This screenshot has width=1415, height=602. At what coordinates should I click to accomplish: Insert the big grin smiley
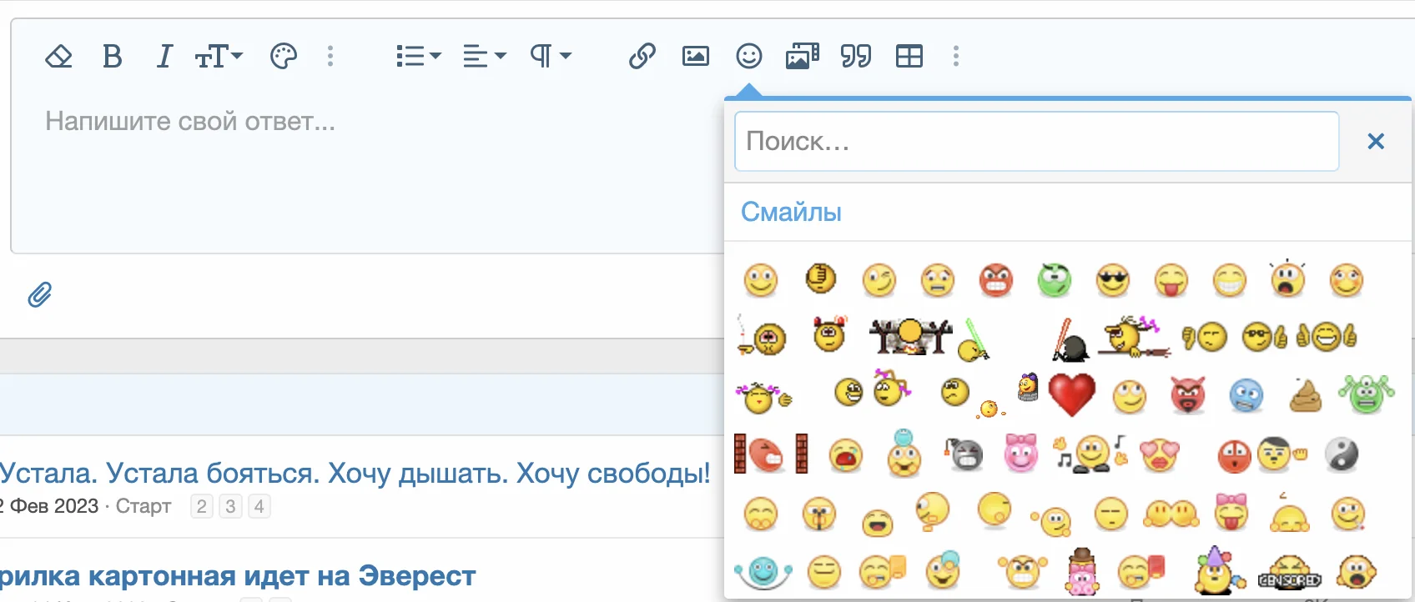coord(1230,280)
